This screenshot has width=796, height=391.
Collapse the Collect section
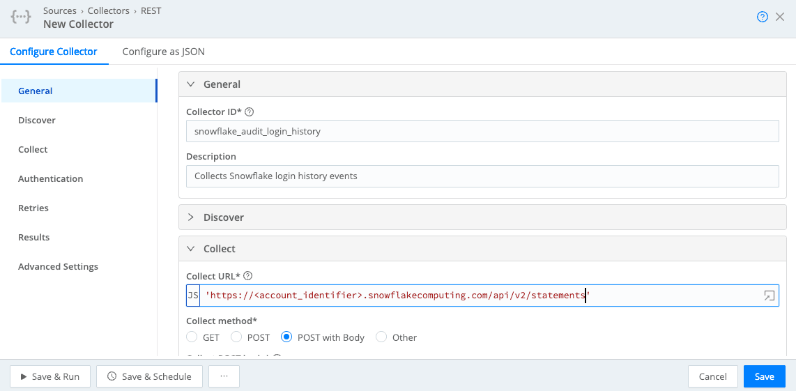click(191, 249)
